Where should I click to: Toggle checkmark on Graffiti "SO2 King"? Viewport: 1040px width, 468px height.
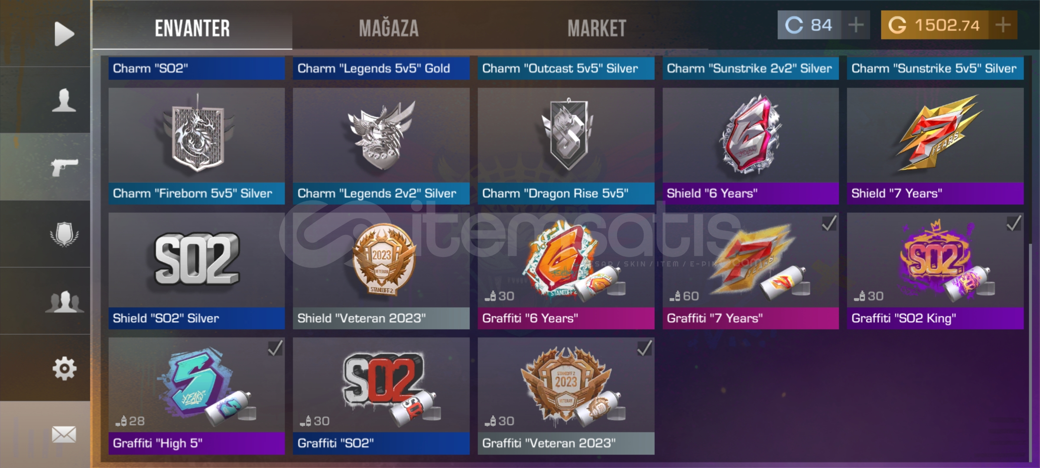pos(1014,223)
